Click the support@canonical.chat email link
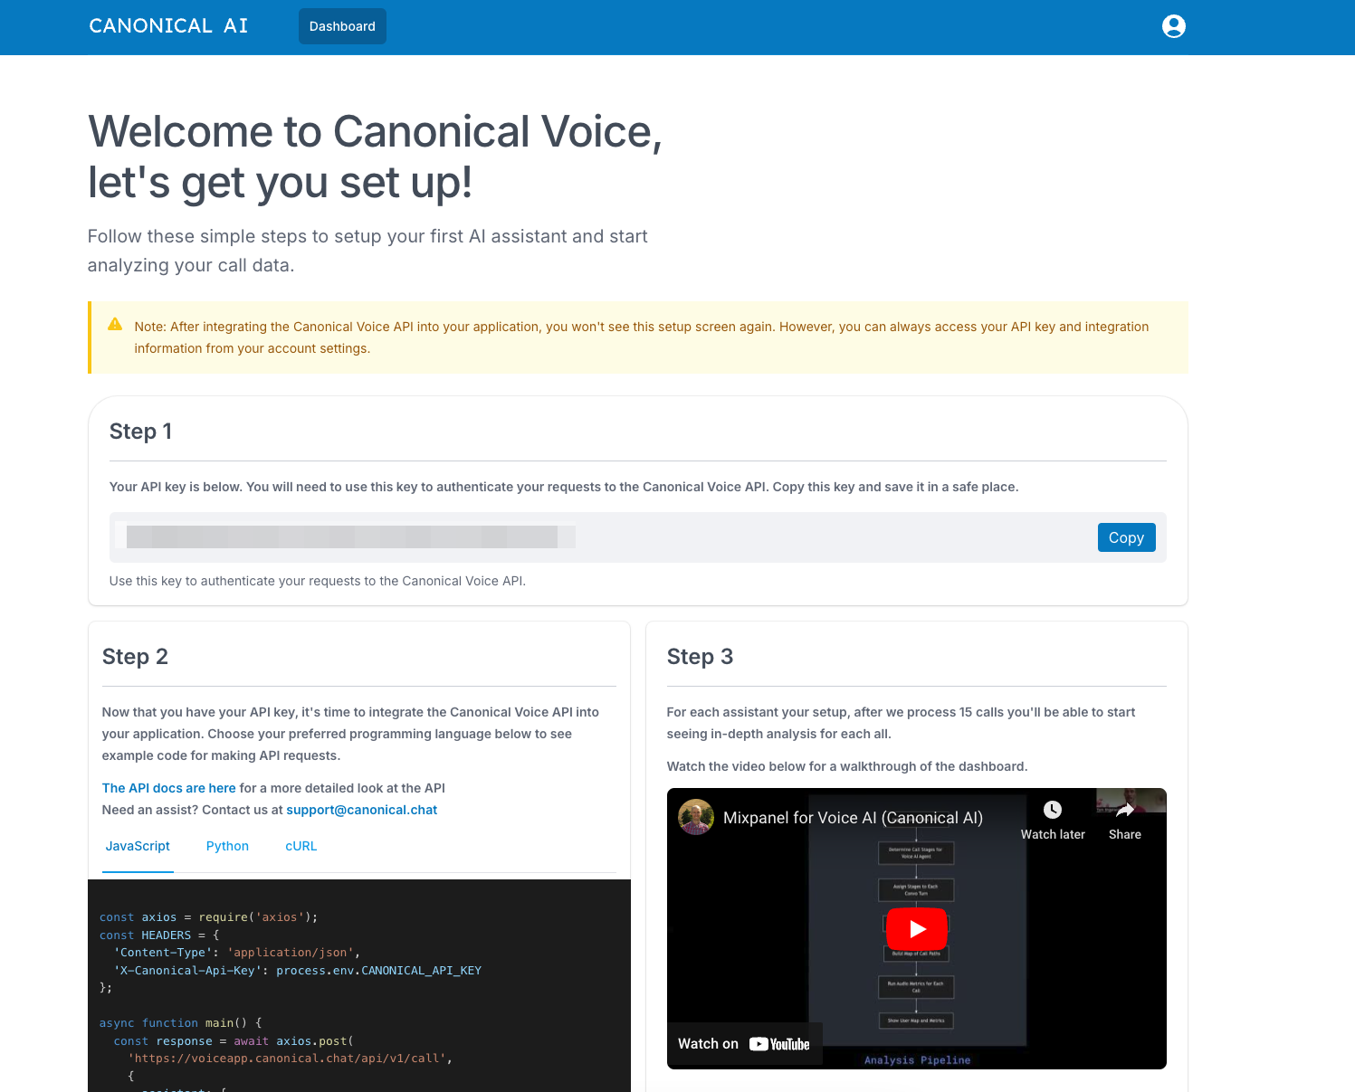This screenshot has height=1092, width=1355. [x=361, y=810]
